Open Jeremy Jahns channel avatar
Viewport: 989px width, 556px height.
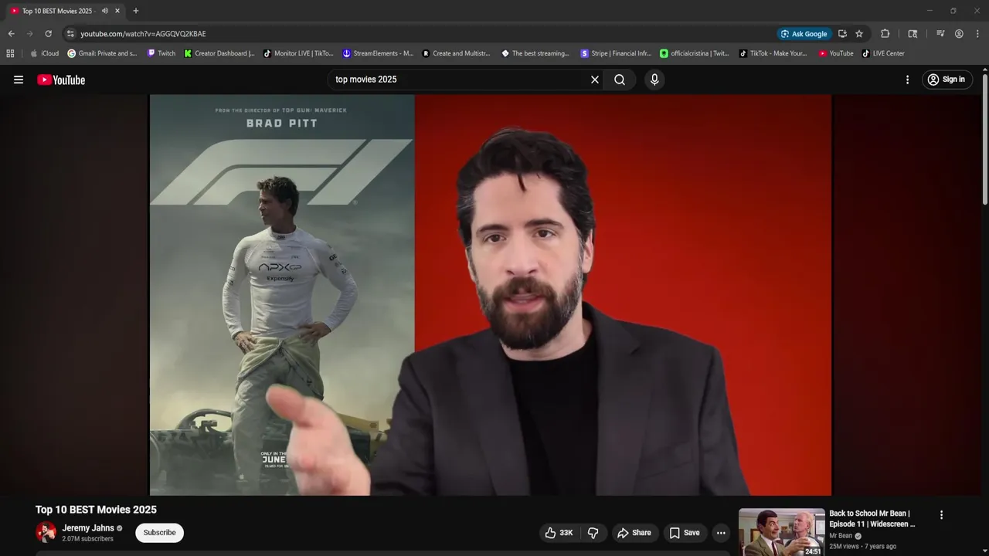[x=46, y=532]
